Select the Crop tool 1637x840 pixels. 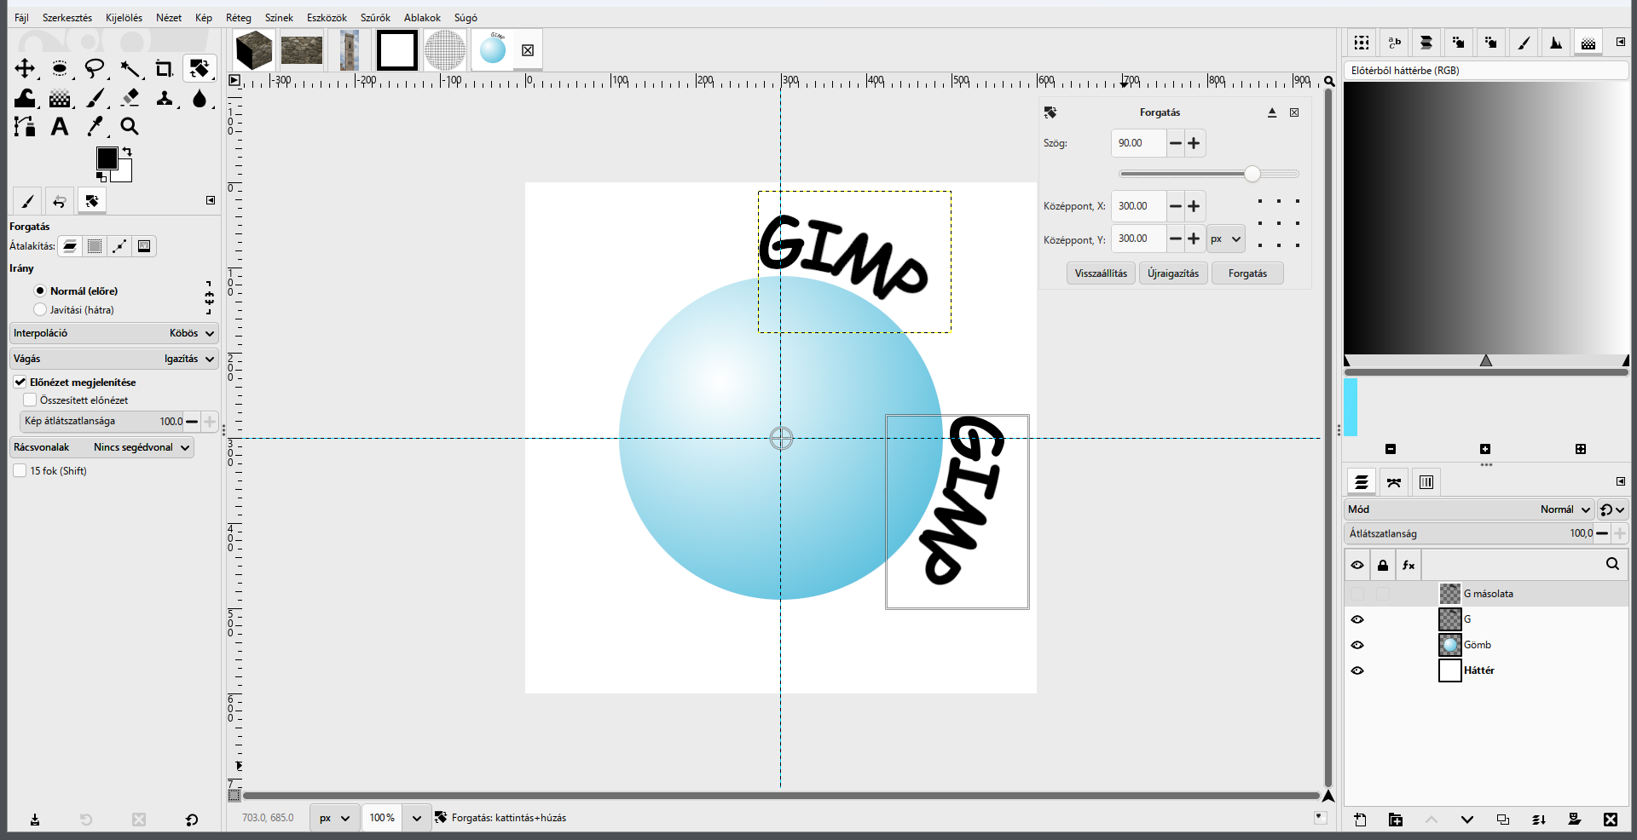(165, 68)
